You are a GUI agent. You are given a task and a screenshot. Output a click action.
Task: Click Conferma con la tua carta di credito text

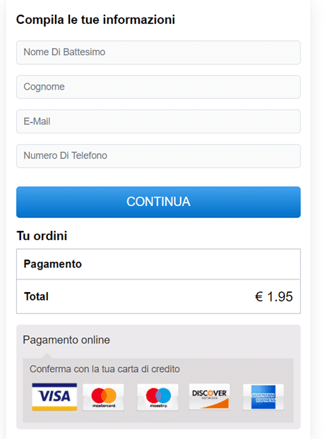tap(104, 369)
